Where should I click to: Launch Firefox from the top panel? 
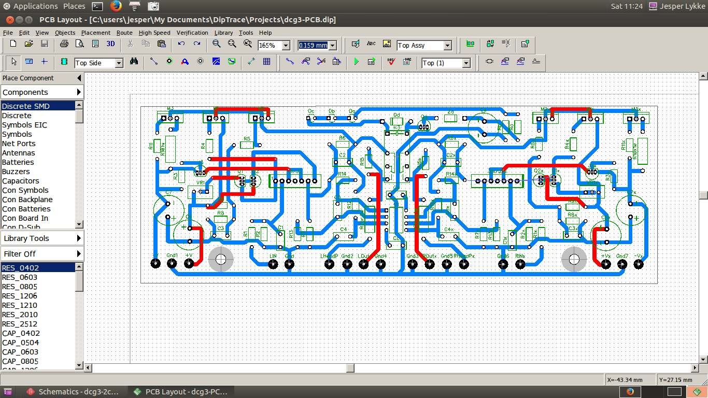(116, 6)
